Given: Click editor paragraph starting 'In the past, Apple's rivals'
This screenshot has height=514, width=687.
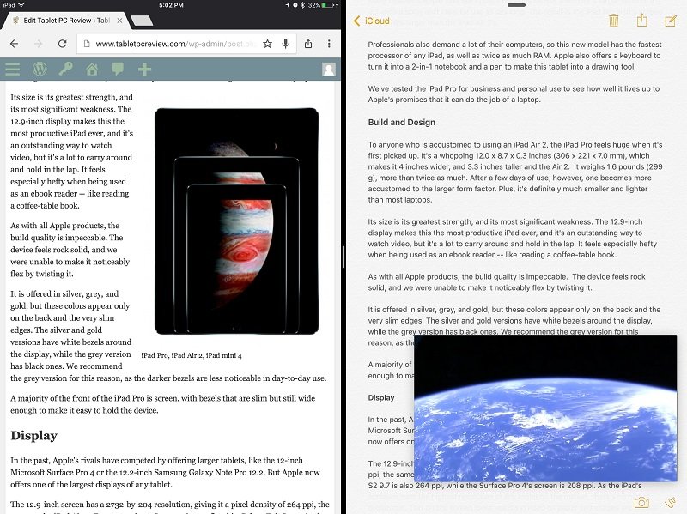Looking at the screenshot, I should (165, 473).
